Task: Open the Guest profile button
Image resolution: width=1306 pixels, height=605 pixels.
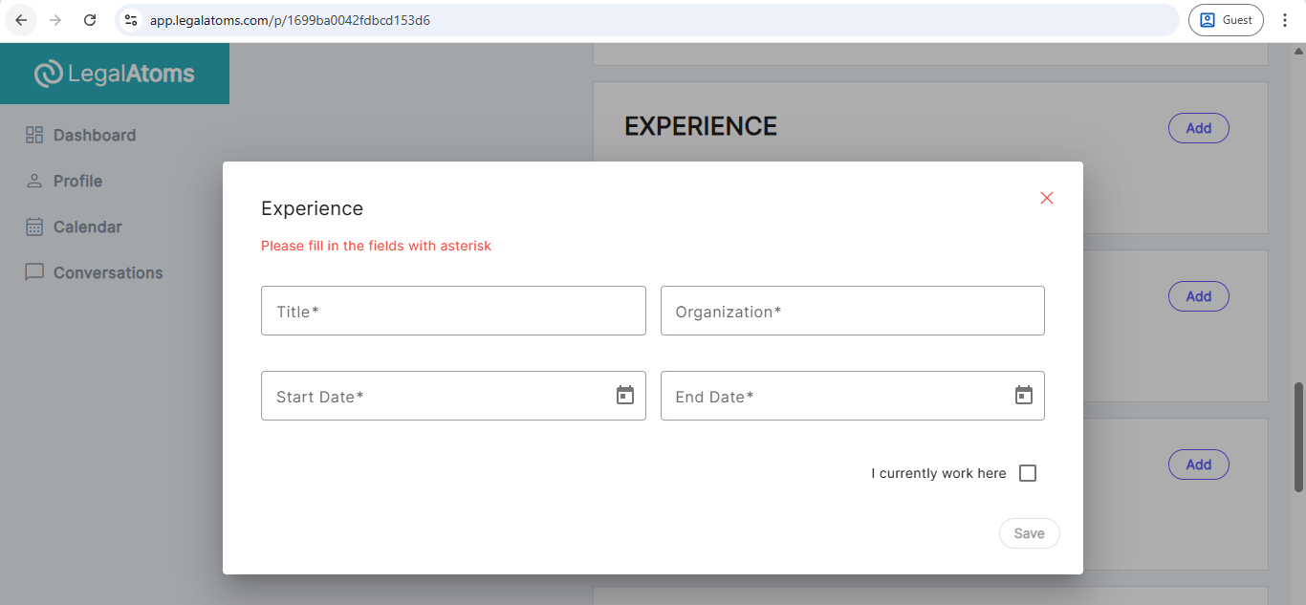Action: tap(1226, 19)
